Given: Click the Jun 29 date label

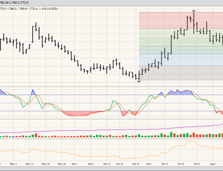Looking at the screenshot, I should tap(136, 164).
